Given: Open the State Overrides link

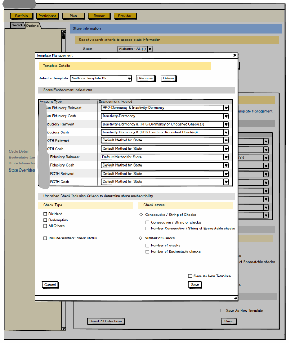Looking at the screenshot, I should tap(22, 170).
